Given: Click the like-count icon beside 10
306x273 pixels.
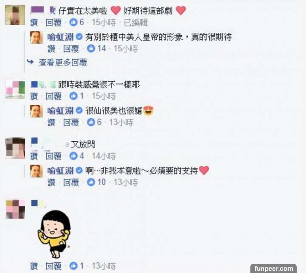Looking at the screenshot, I should pyautogui.click(x=91, y=182).
